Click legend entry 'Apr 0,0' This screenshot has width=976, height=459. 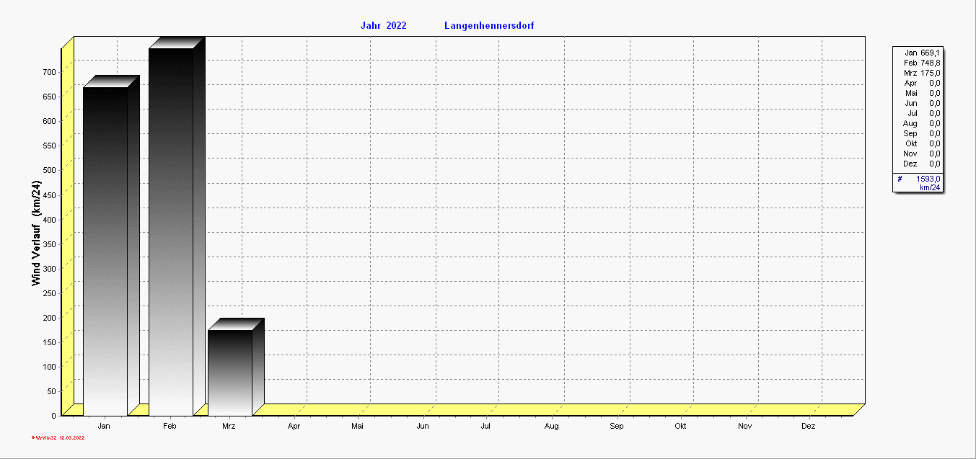921,83
